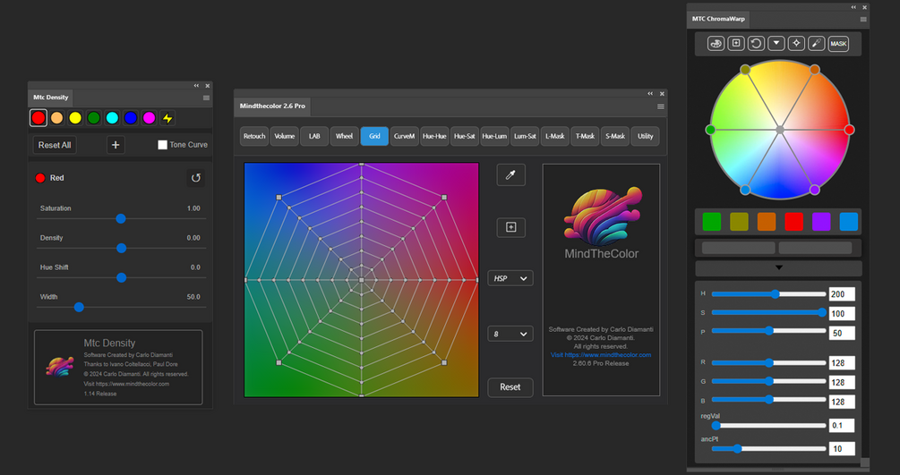
Task: Click the Reset button in Mindthecolor
Action: coord(510,387)
